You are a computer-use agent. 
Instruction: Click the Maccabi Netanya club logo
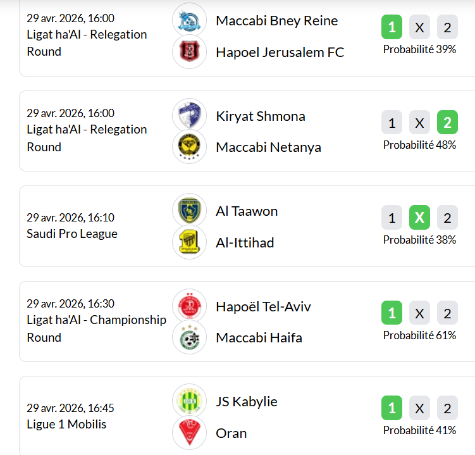pyautogui.click(x=189, y=147)
